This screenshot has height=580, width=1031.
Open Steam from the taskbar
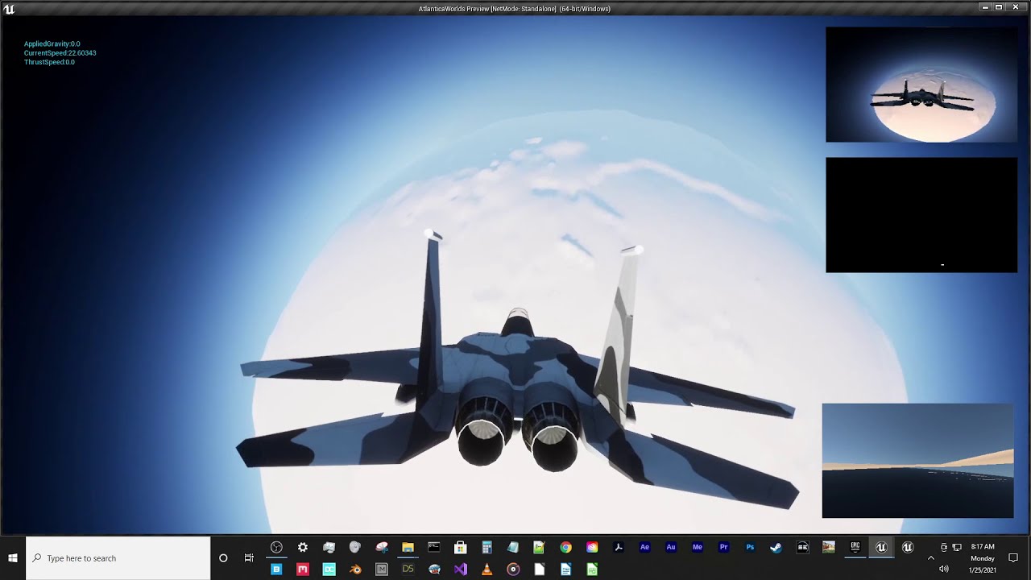[776, 547]
